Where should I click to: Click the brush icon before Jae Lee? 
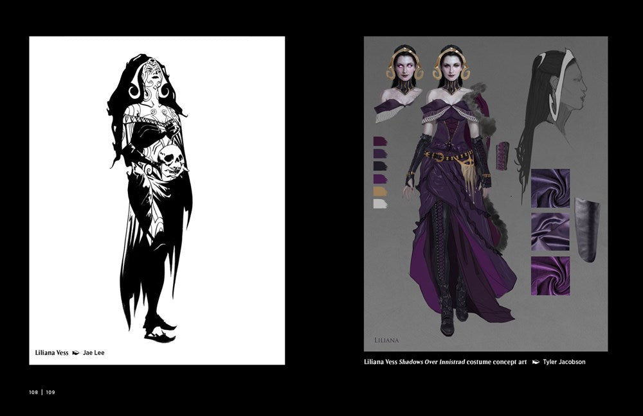tap(76, 352)
